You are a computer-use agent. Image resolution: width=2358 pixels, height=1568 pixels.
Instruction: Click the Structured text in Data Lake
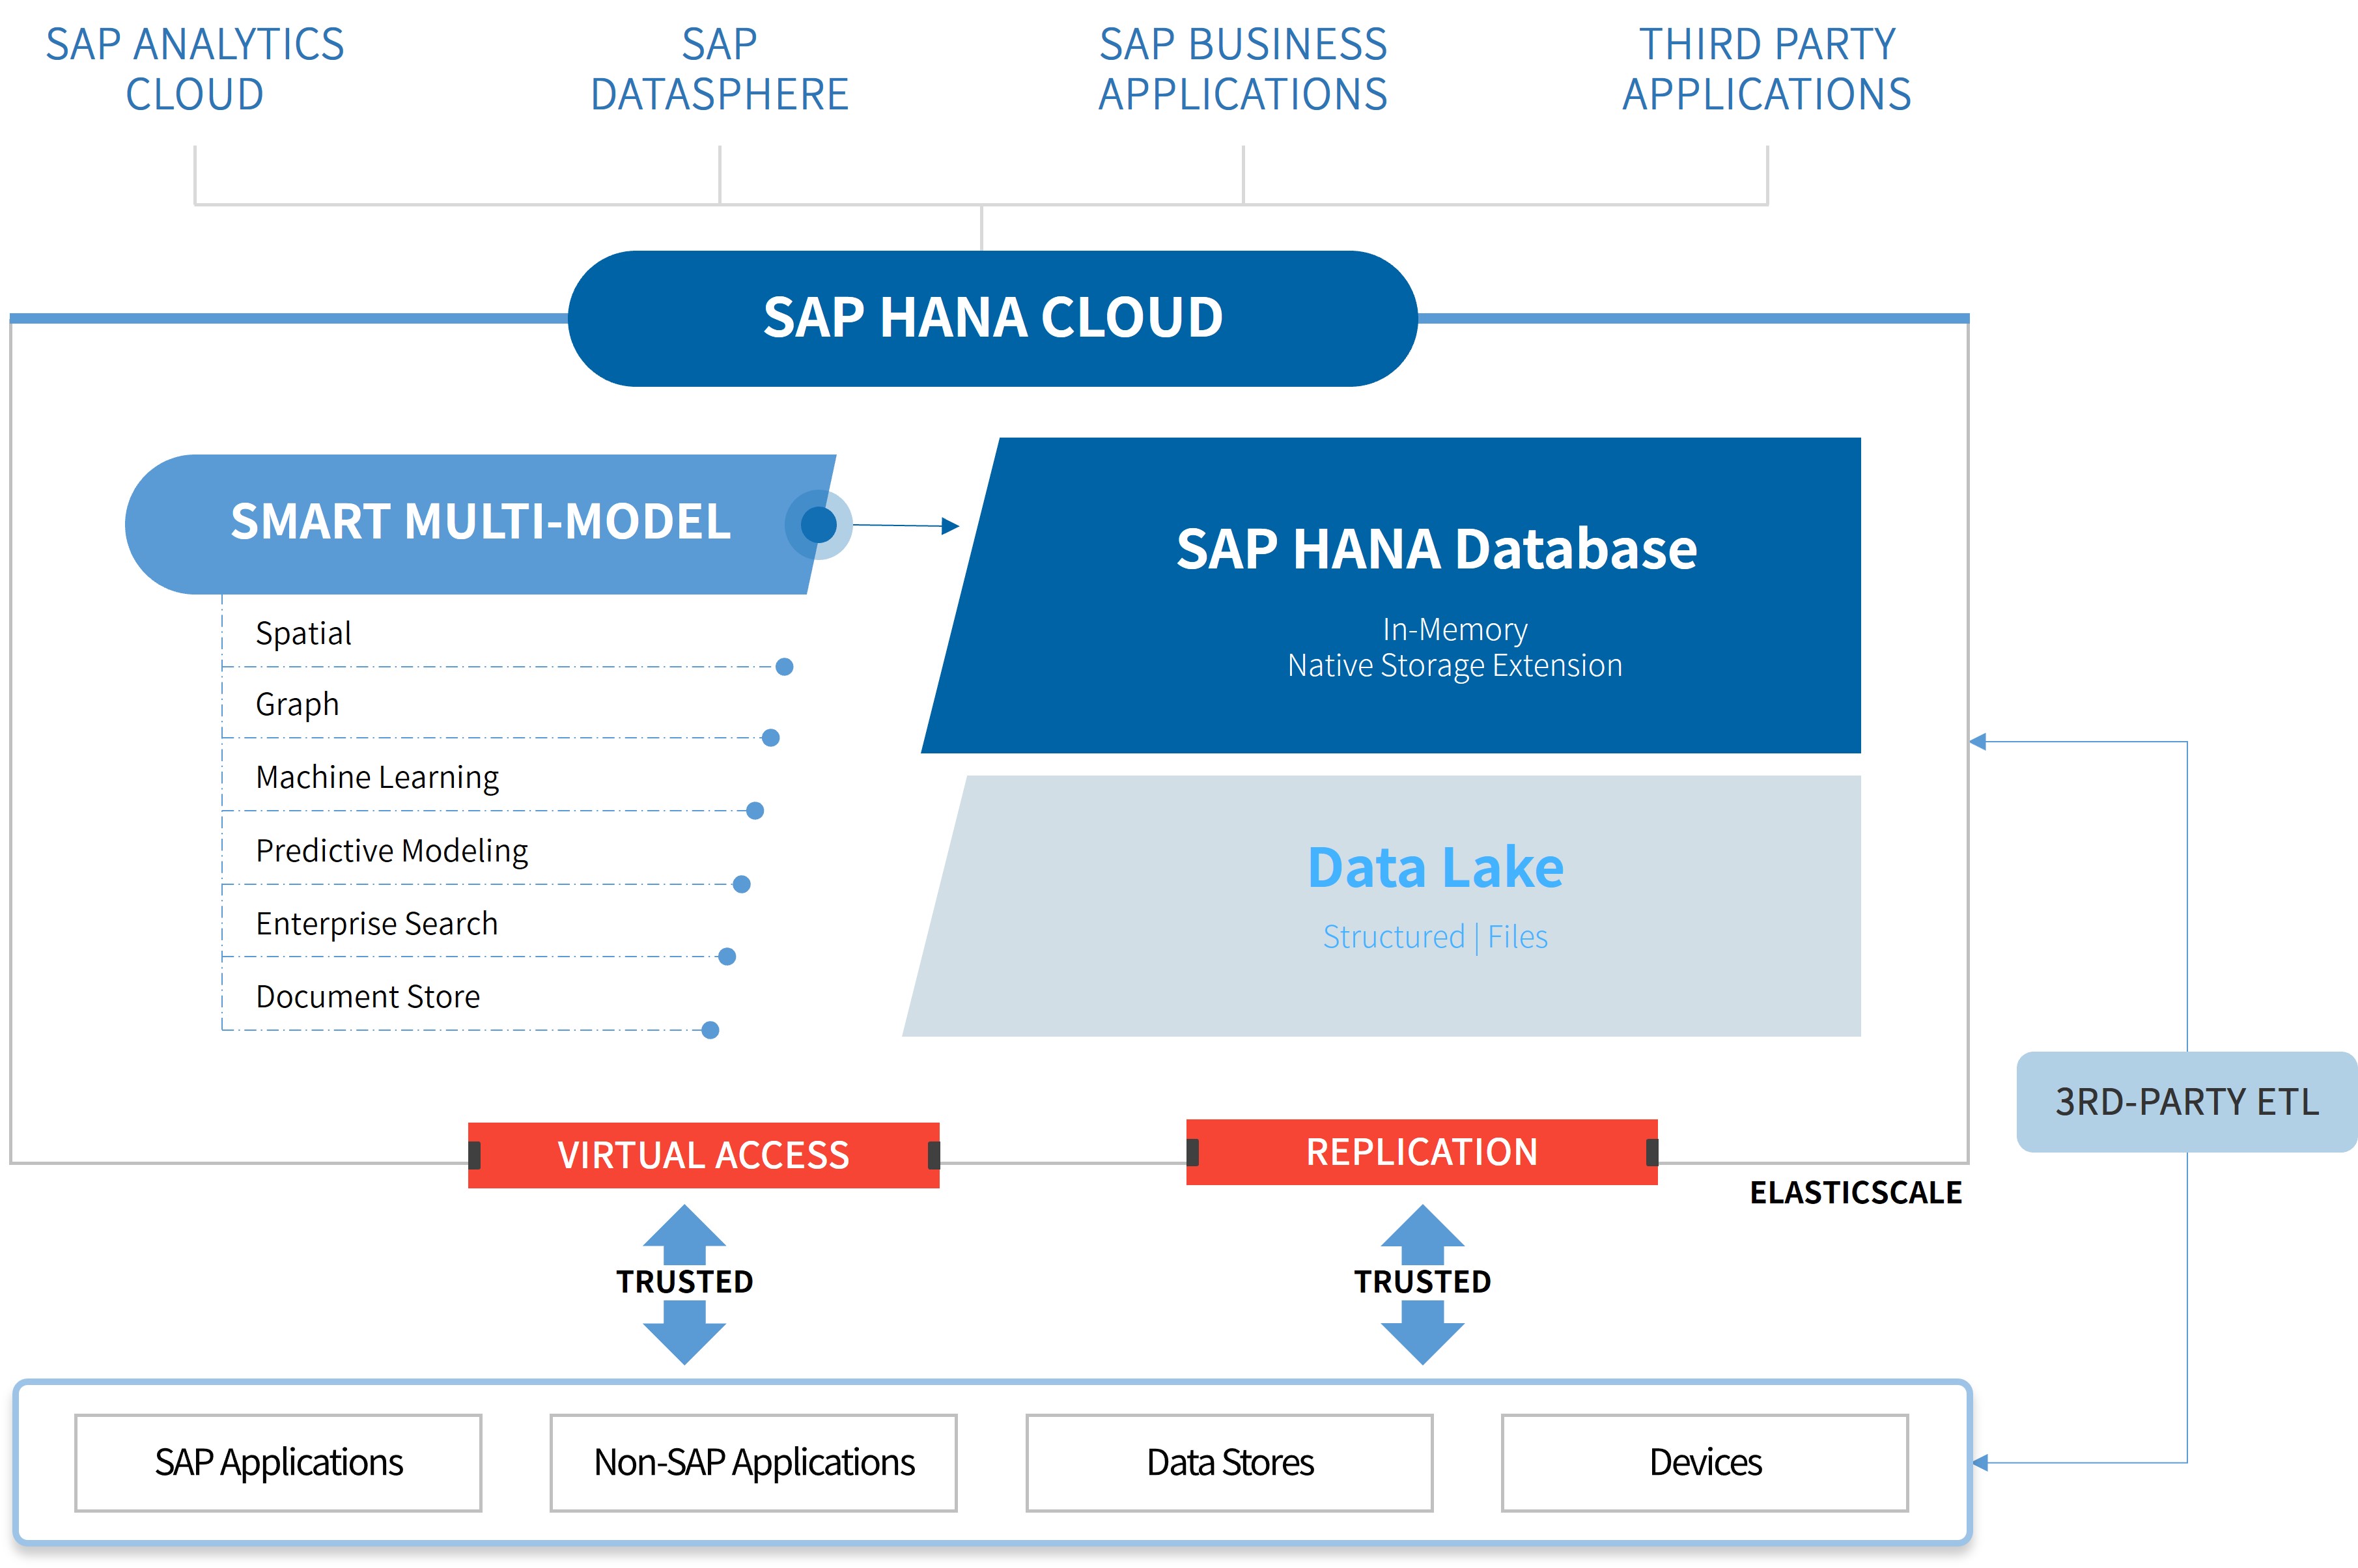(x=1393, y=937)
